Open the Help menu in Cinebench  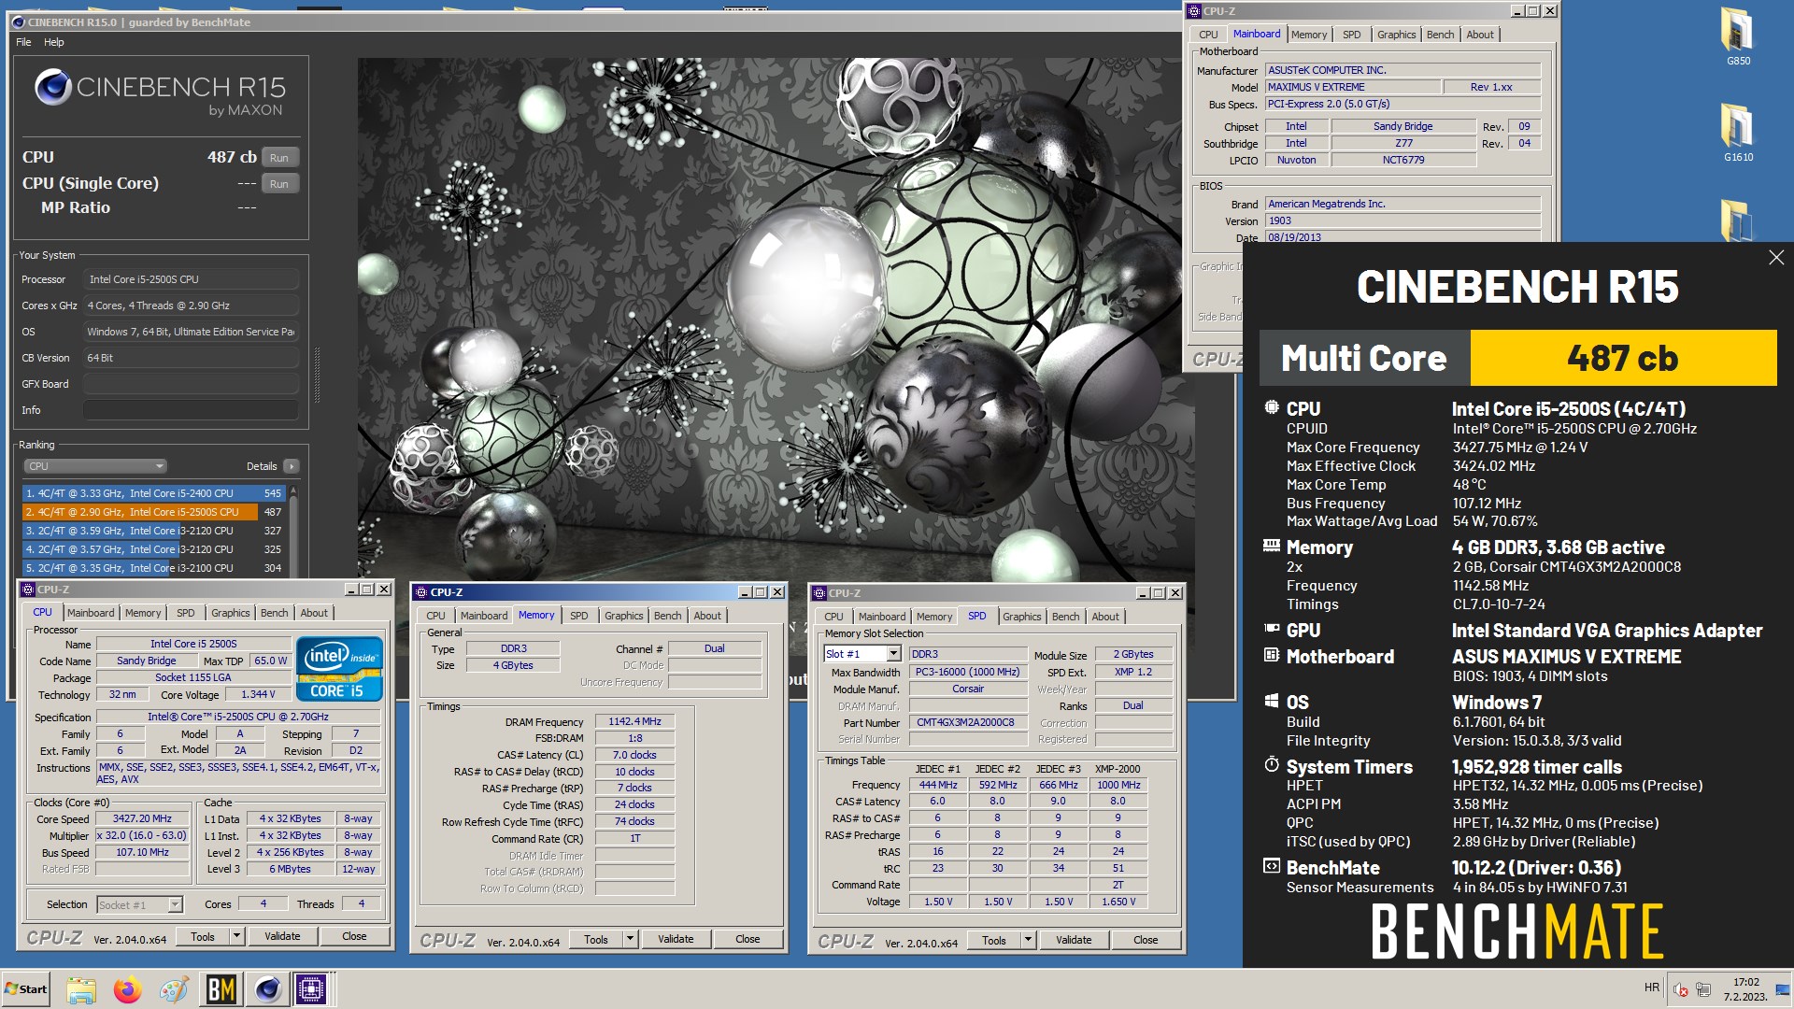click(54, 42)
